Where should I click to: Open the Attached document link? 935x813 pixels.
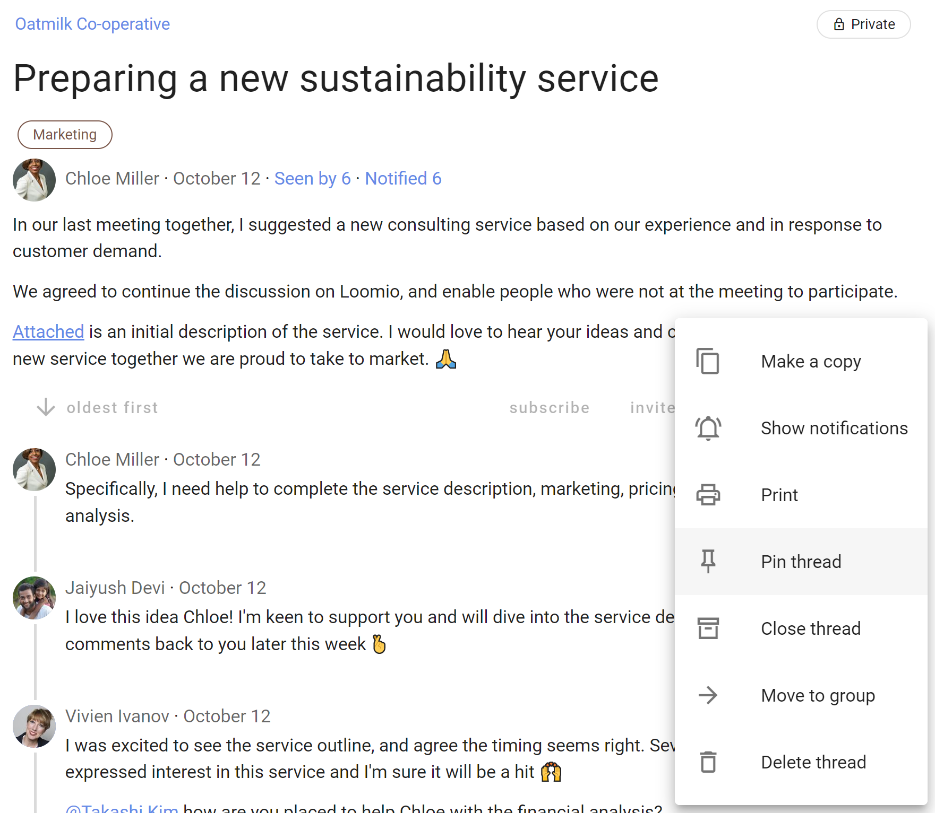coord(48,331)
